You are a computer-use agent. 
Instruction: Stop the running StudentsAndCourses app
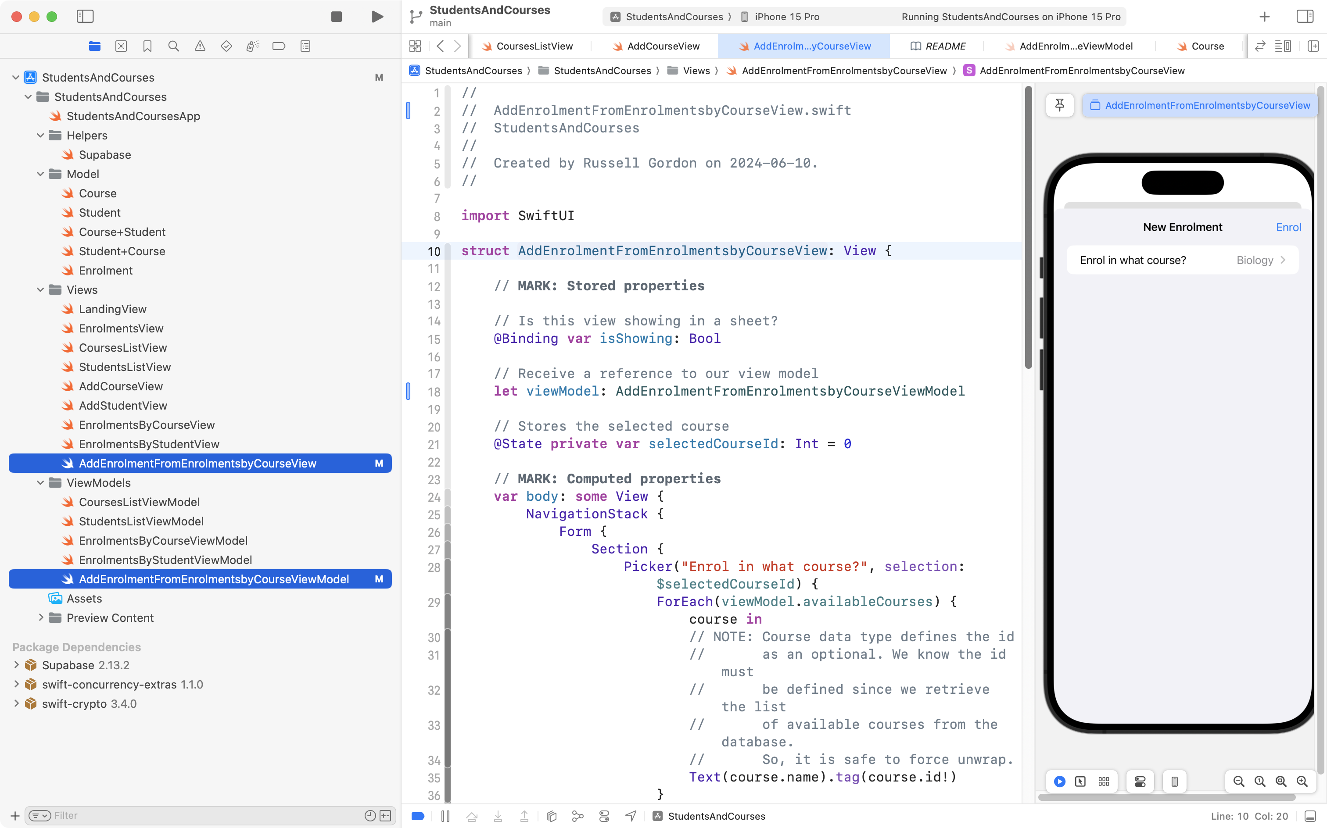(x=337, y=16)
